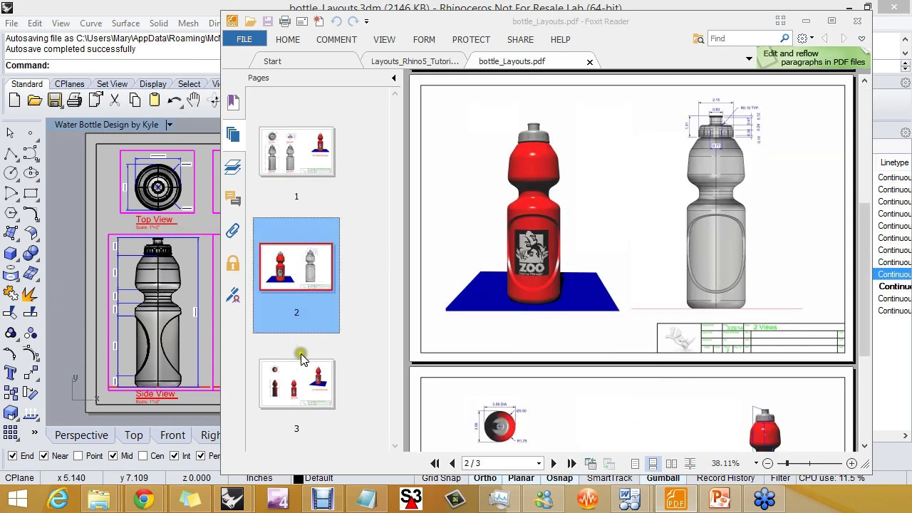Open the COMMENT ribbon tab
This screenshot has height=513, width=912.
point(336,39)
